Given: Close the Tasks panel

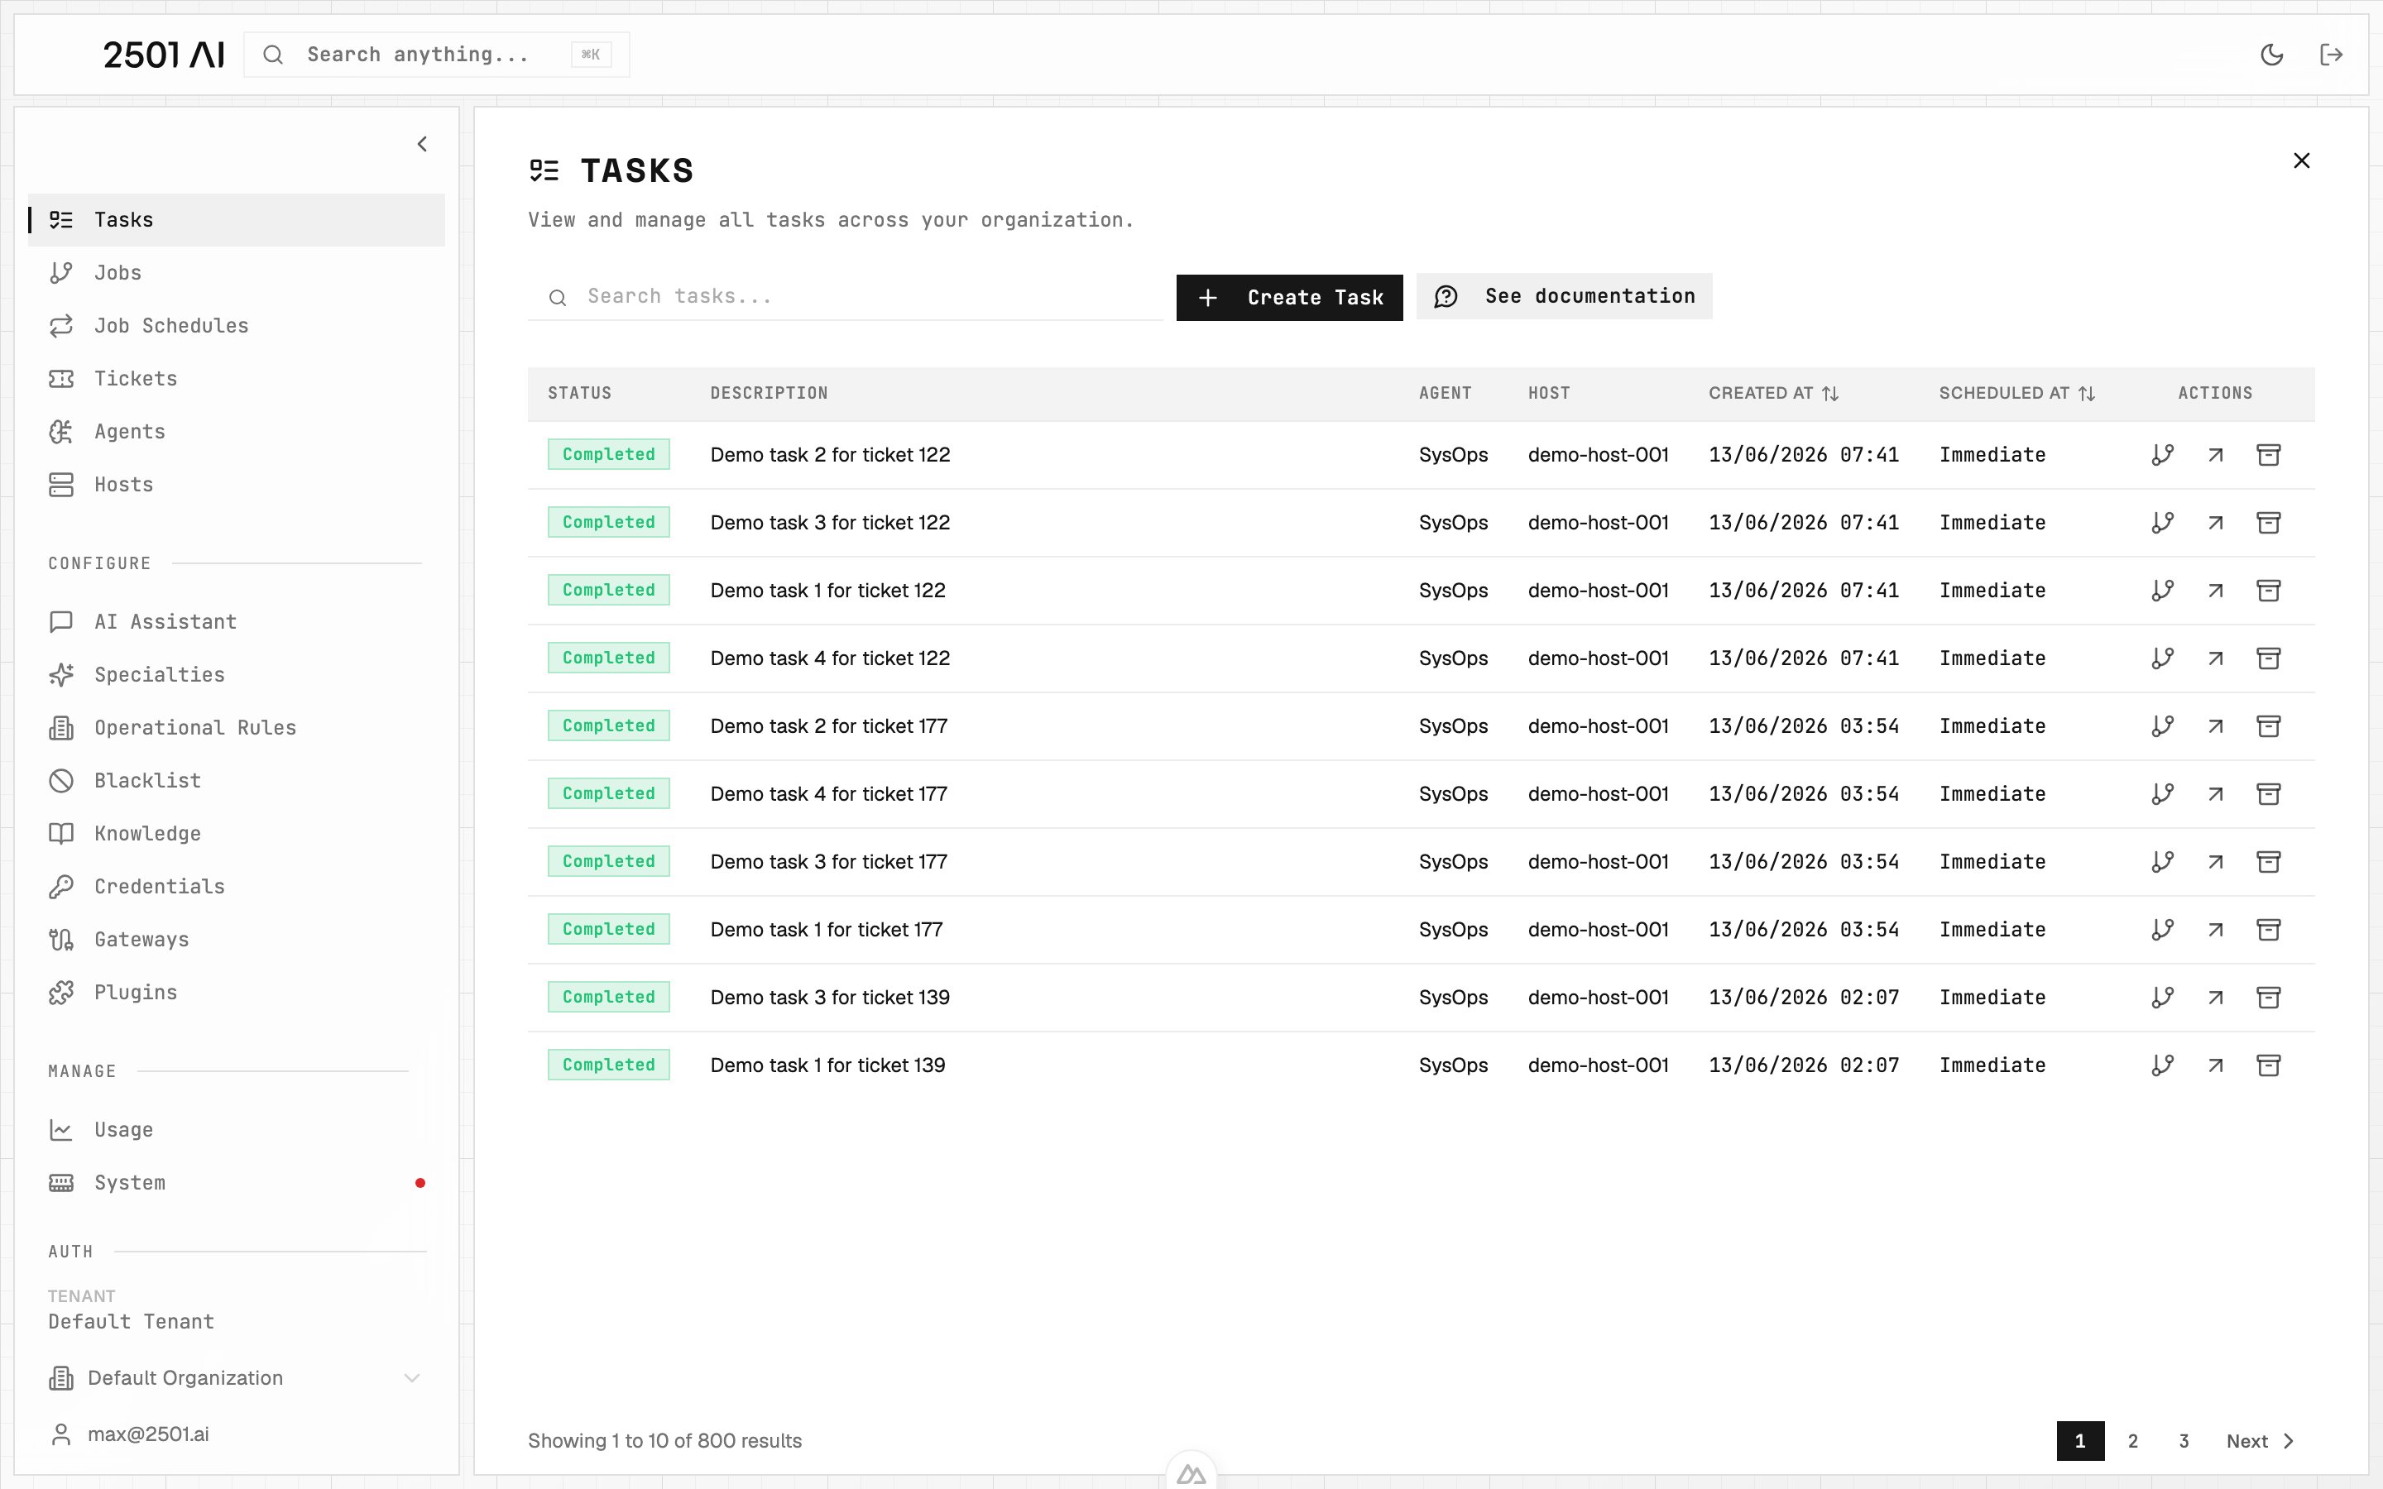Looking at the screenshot, I should click(2301, 160).
